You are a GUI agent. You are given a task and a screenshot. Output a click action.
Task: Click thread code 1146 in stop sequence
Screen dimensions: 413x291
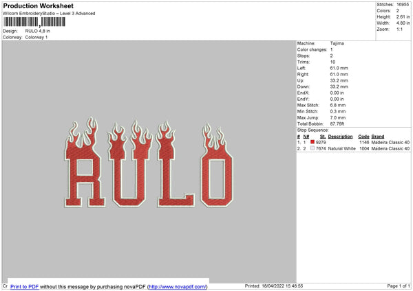364,142
